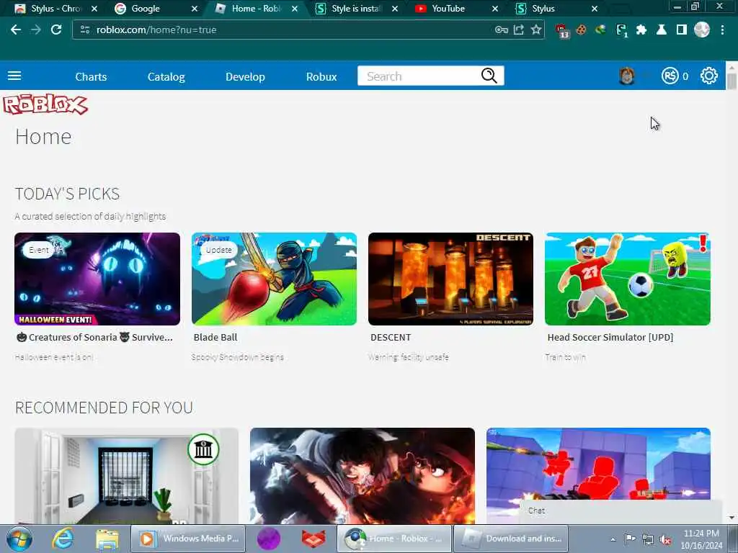Screen dimensions: 738x553
Task: Show hidden tray icons arrow
Action: 613,539
